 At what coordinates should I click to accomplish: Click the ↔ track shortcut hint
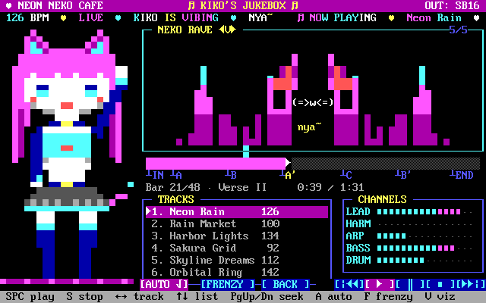tap(140, 296)
